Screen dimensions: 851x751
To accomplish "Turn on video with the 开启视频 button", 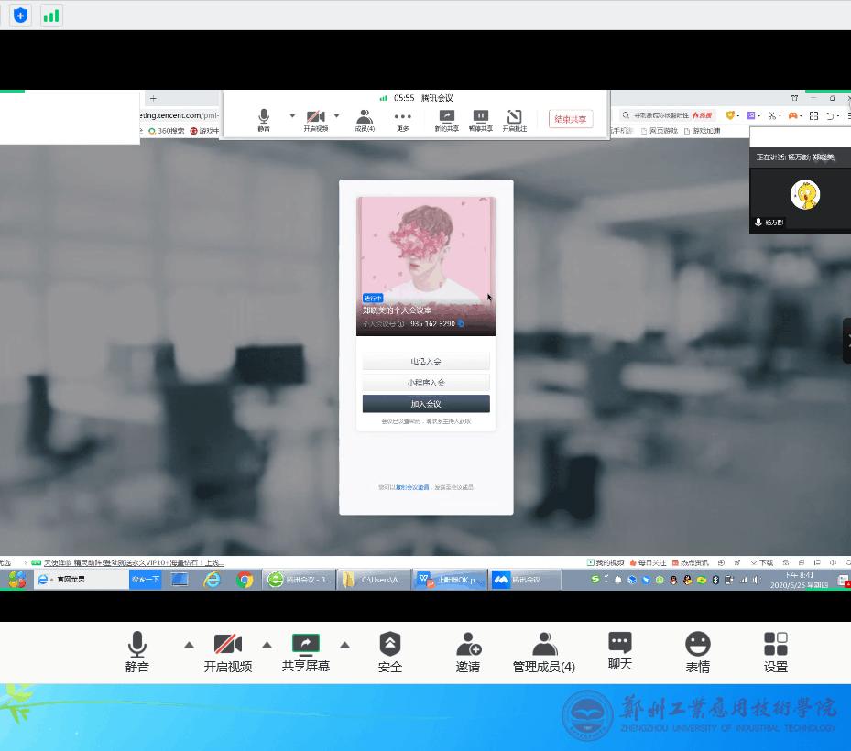I will pyautogui.click(x=227, y=651).
